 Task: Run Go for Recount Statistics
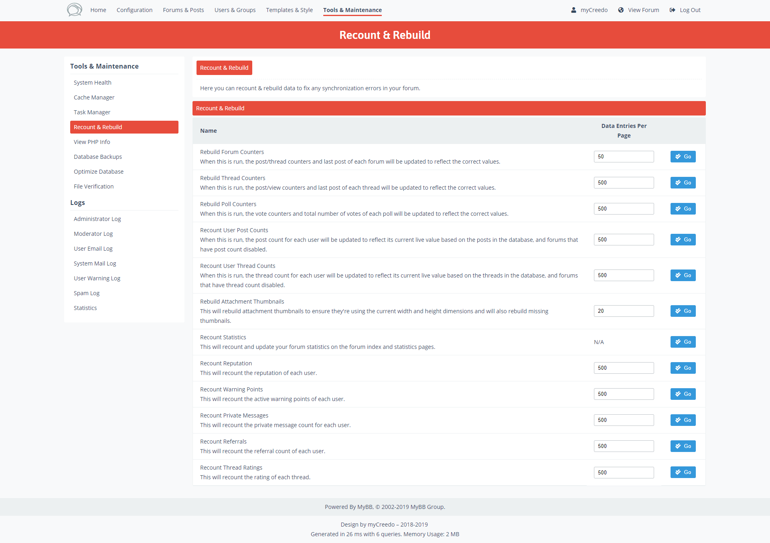(x=683, y=342)
